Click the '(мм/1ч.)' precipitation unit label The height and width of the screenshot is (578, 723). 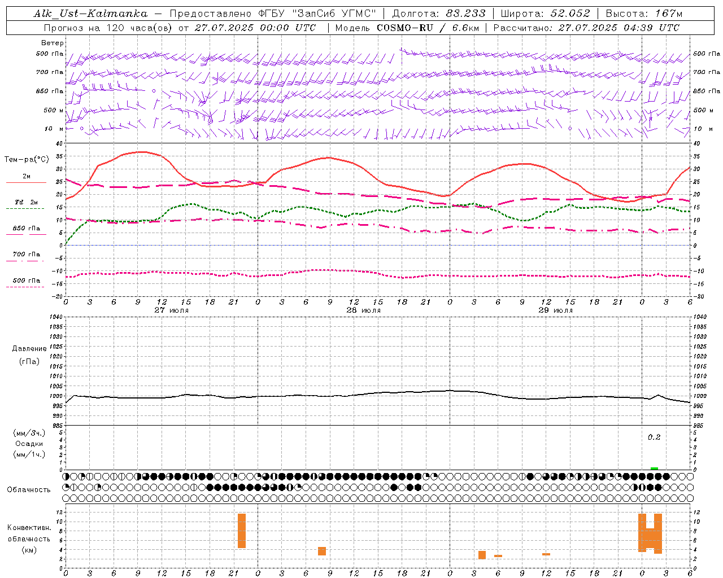pyautogui.click(x=29, y=454)
